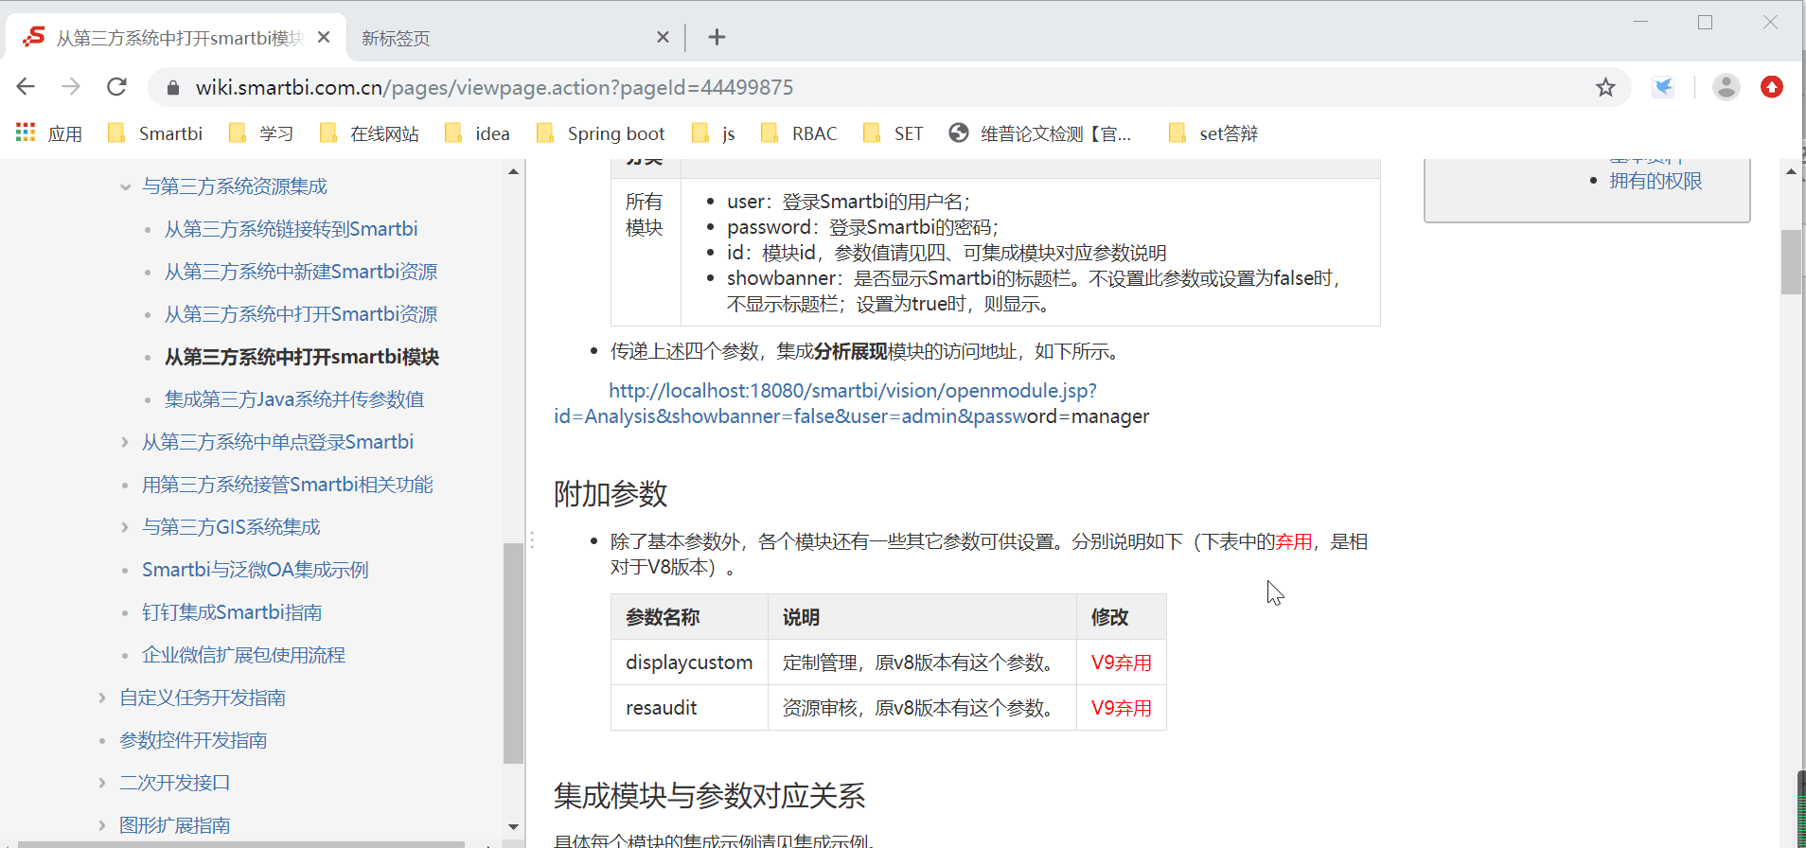Image resolution: width=1806 pixels, height=848 pixels.
Task: Open 企业微信扩展包使用流程 page
Action: pyautogui.click(x=243, y=655)
